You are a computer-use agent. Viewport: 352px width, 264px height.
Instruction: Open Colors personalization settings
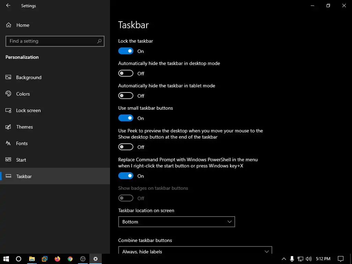tap(55, 94)
